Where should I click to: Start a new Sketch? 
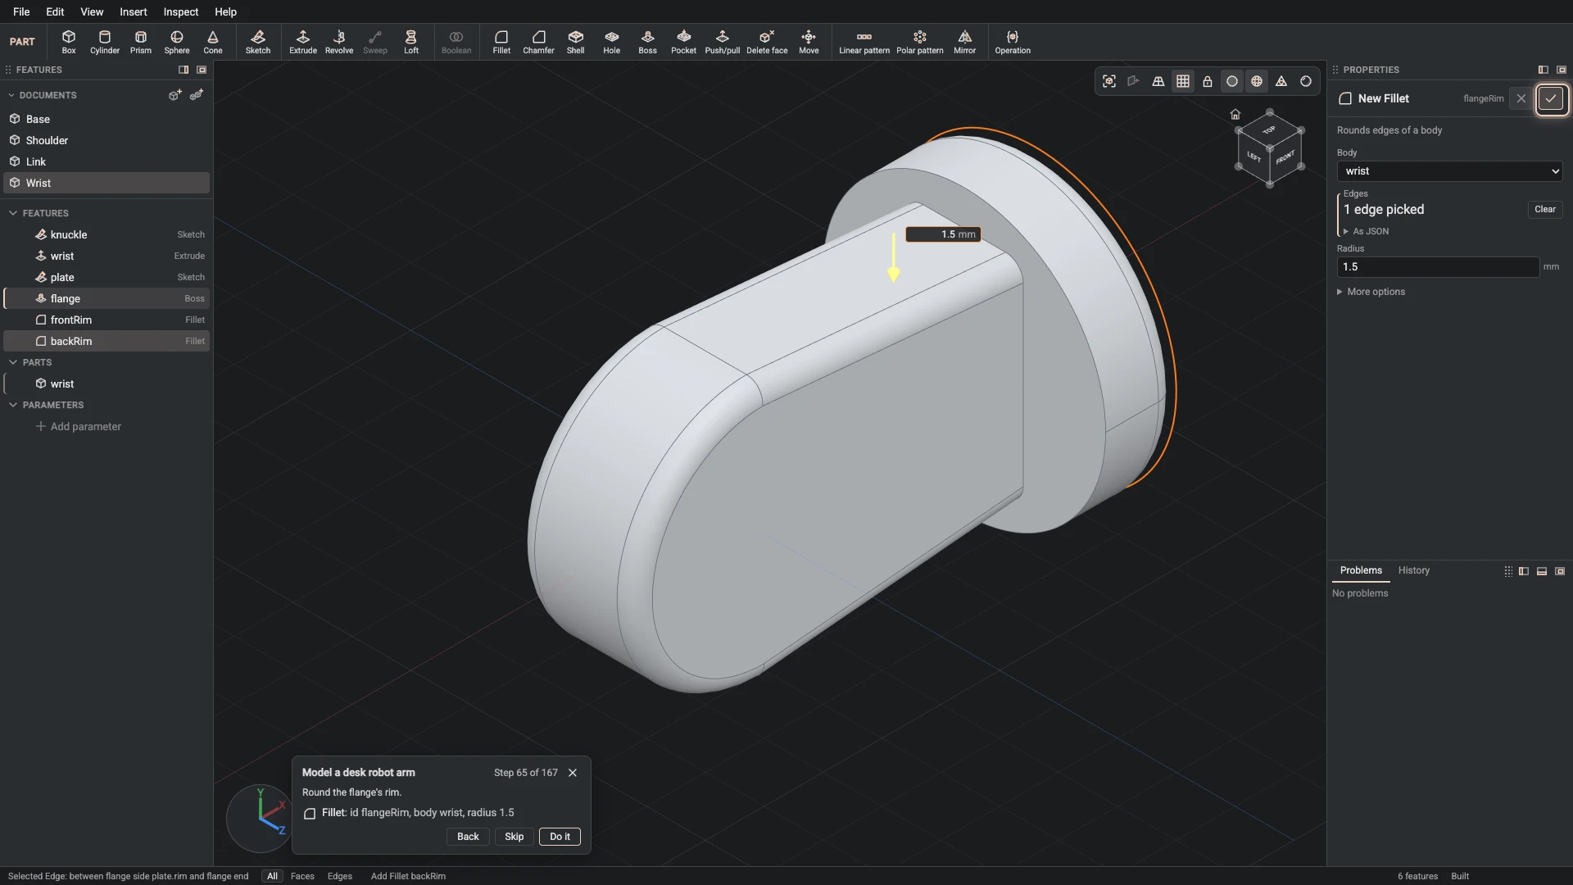pyautogui.click(x=258, y=42)
